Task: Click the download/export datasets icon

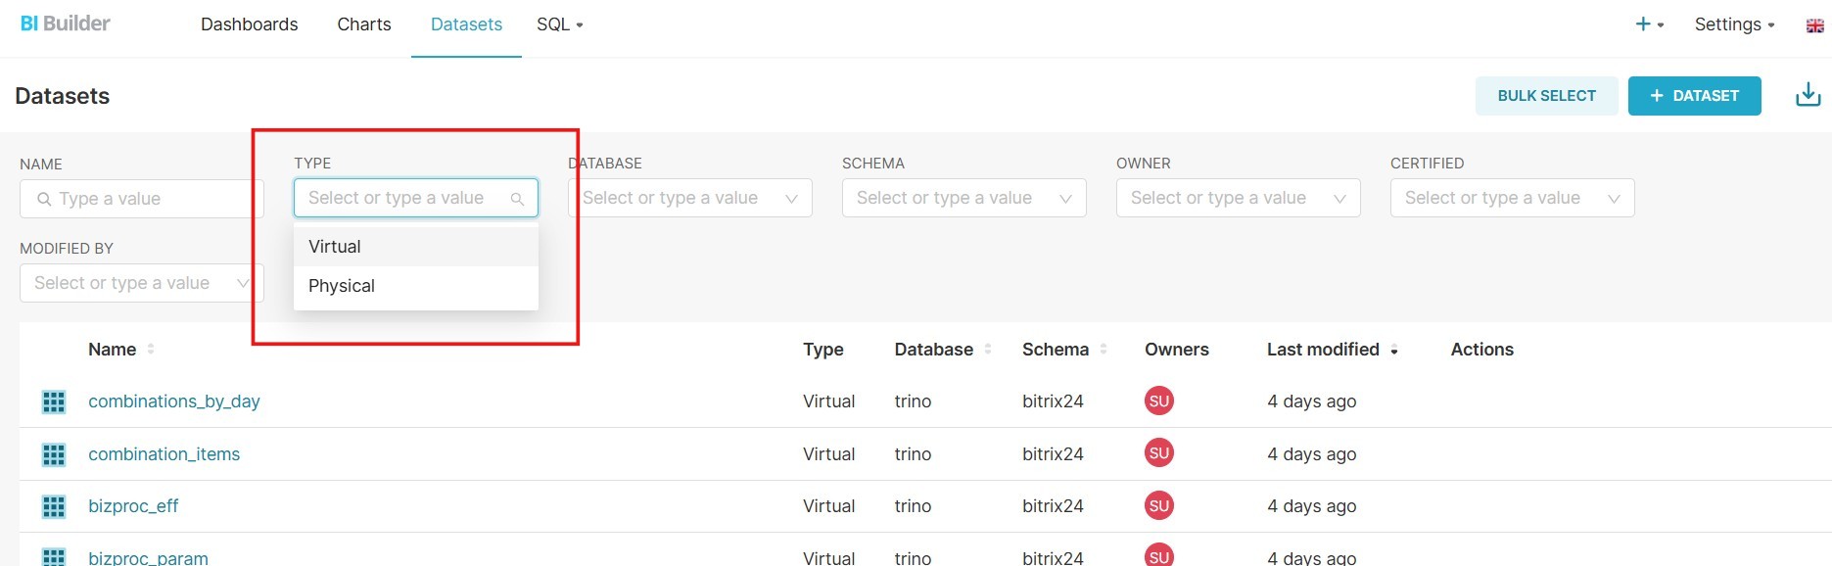Action: (1808, 95)
